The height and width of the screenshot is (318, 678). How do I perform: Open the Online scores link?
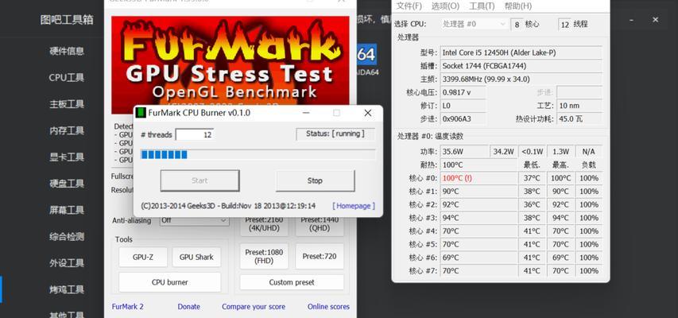coord(328,306)
